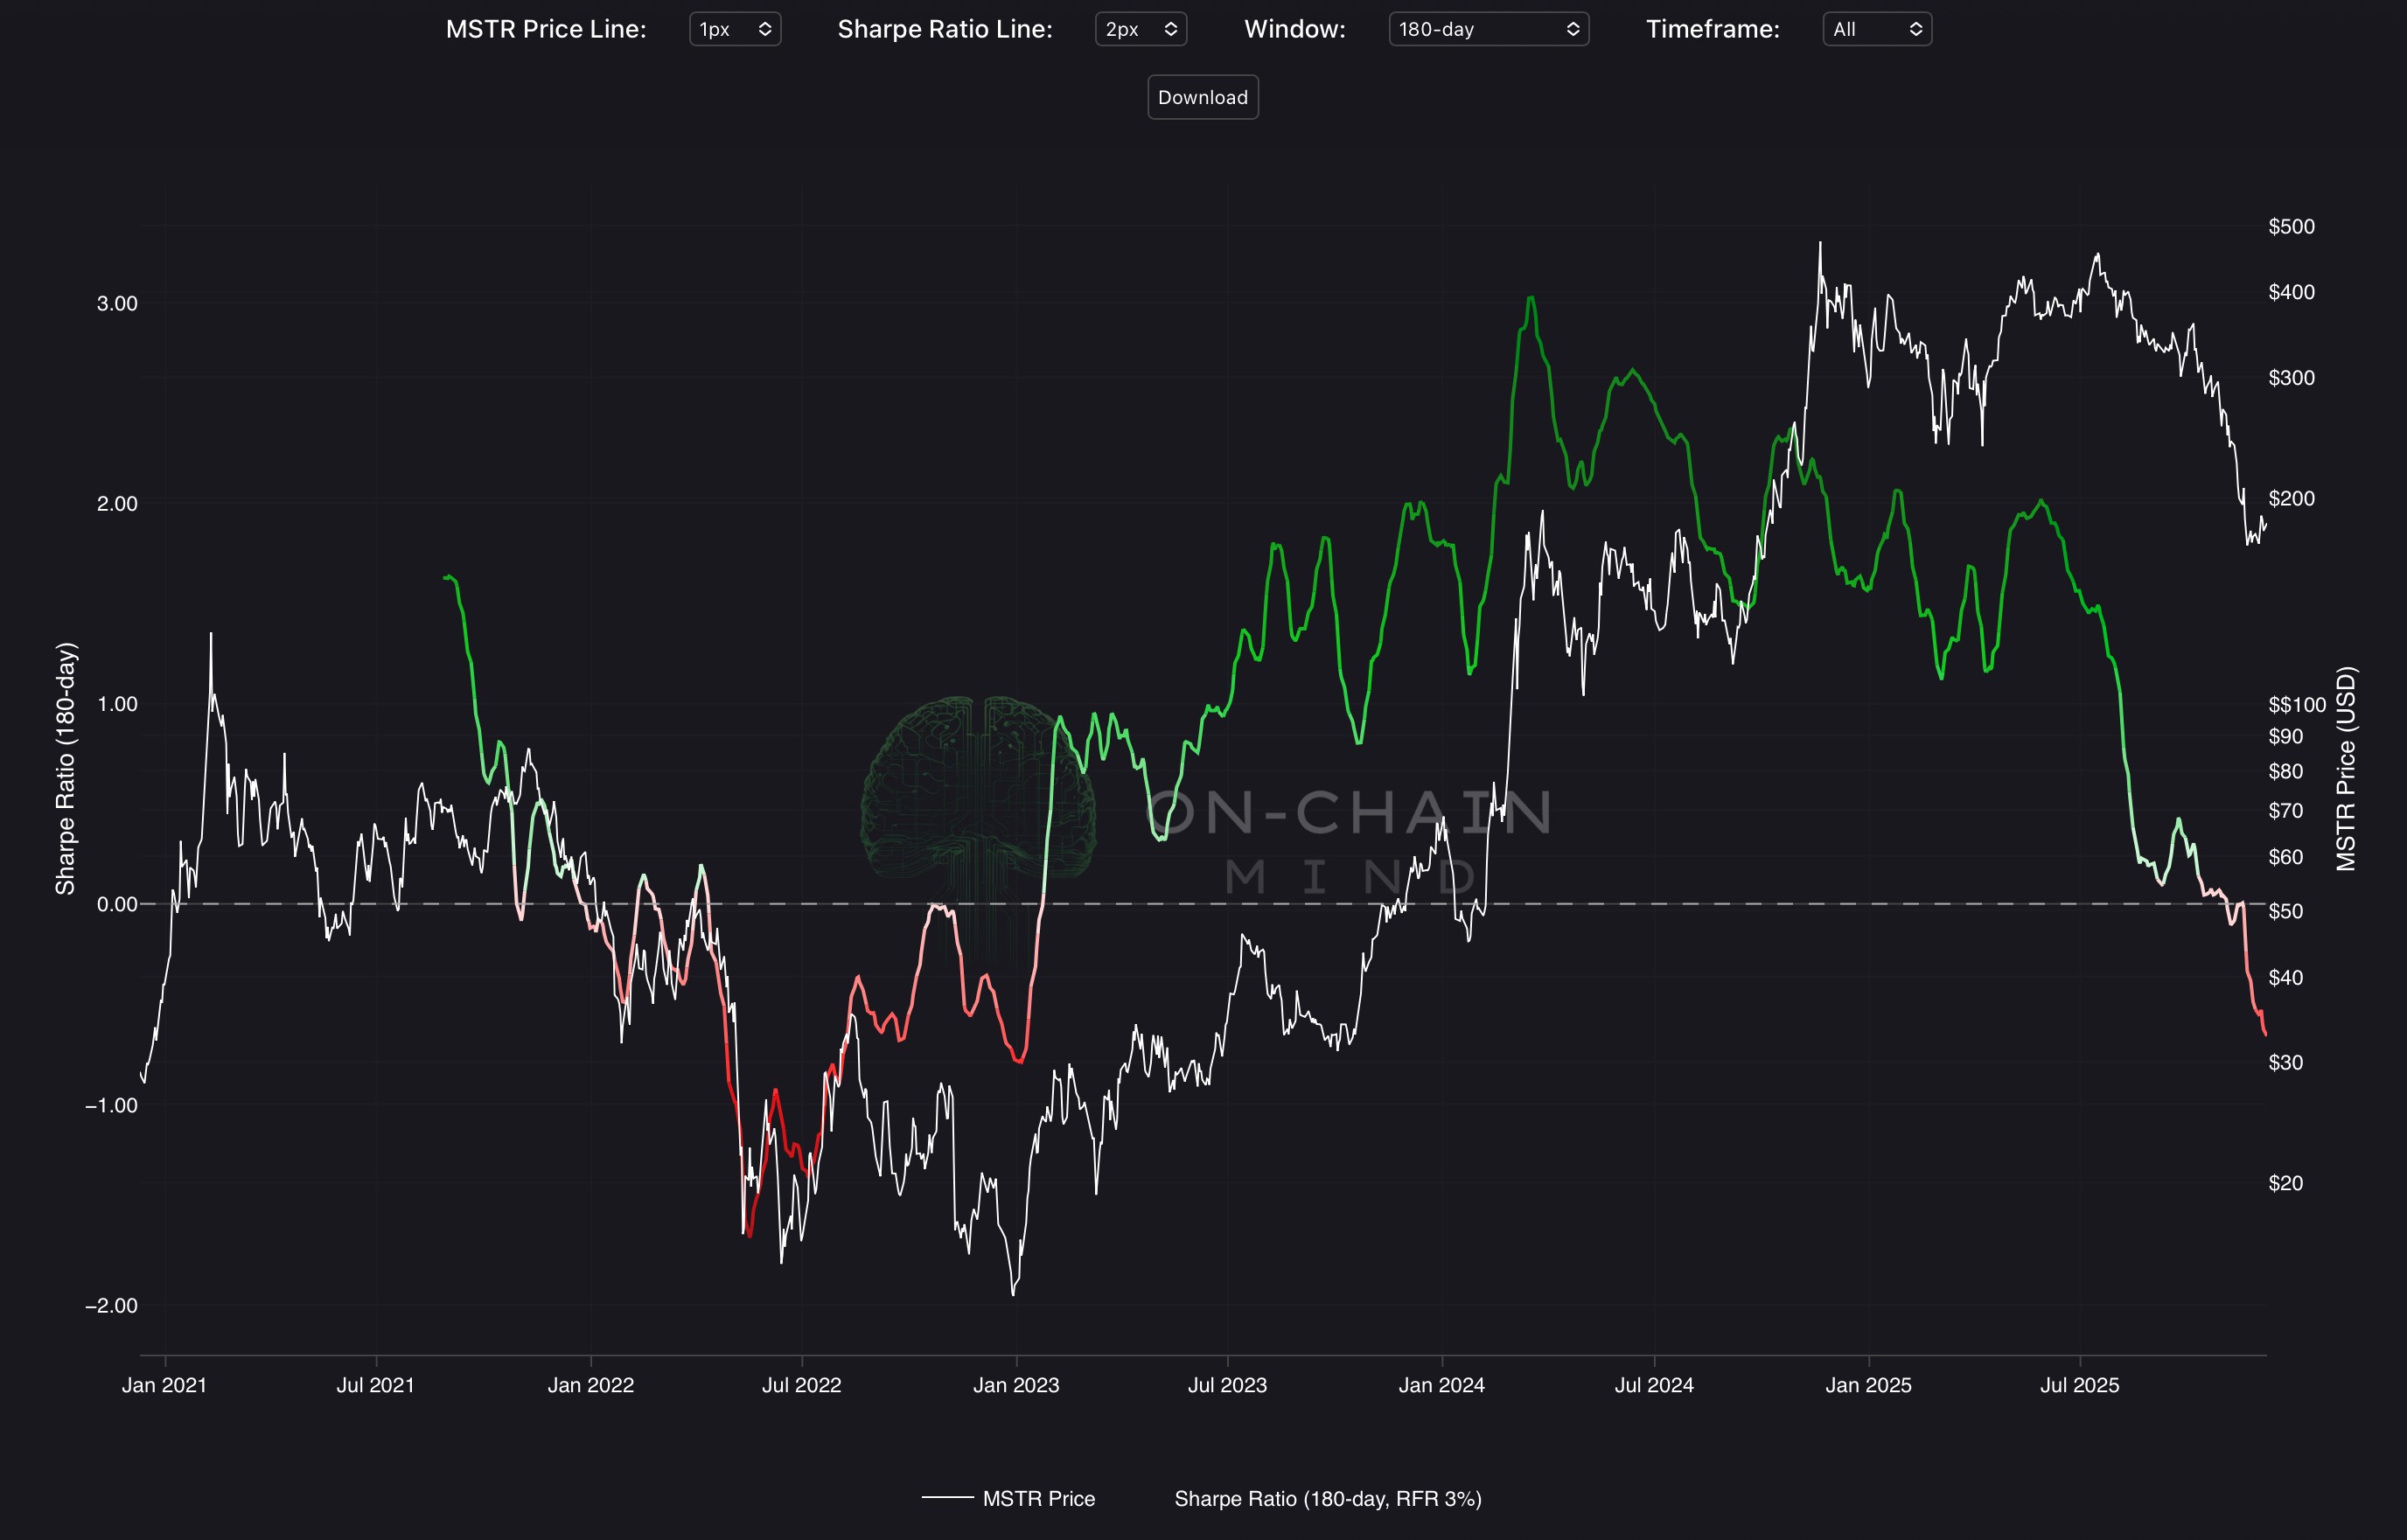Viewport: 2407px width, 1540px height.
Task: Click the Jul 2022 x-axis tick label
Action: [x=801, y=1385]
